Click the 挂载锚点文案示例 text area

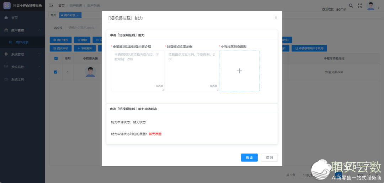(x=192, y=71)
